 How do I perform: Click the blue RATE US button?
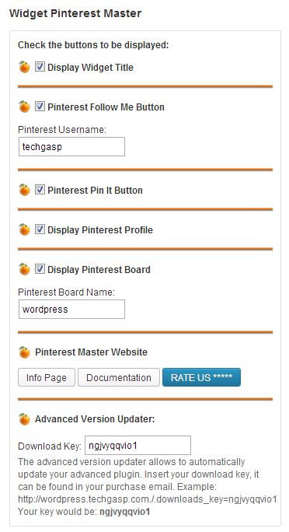201,377
